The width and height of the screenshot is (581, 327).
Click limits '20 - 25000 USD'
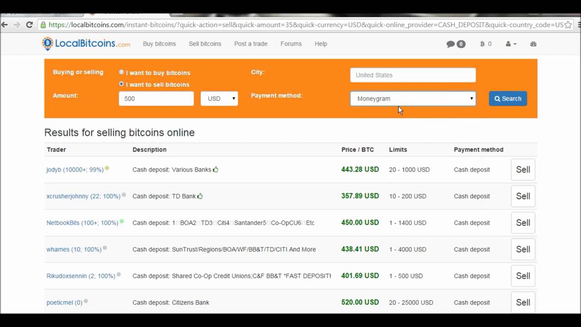(411, 302)
